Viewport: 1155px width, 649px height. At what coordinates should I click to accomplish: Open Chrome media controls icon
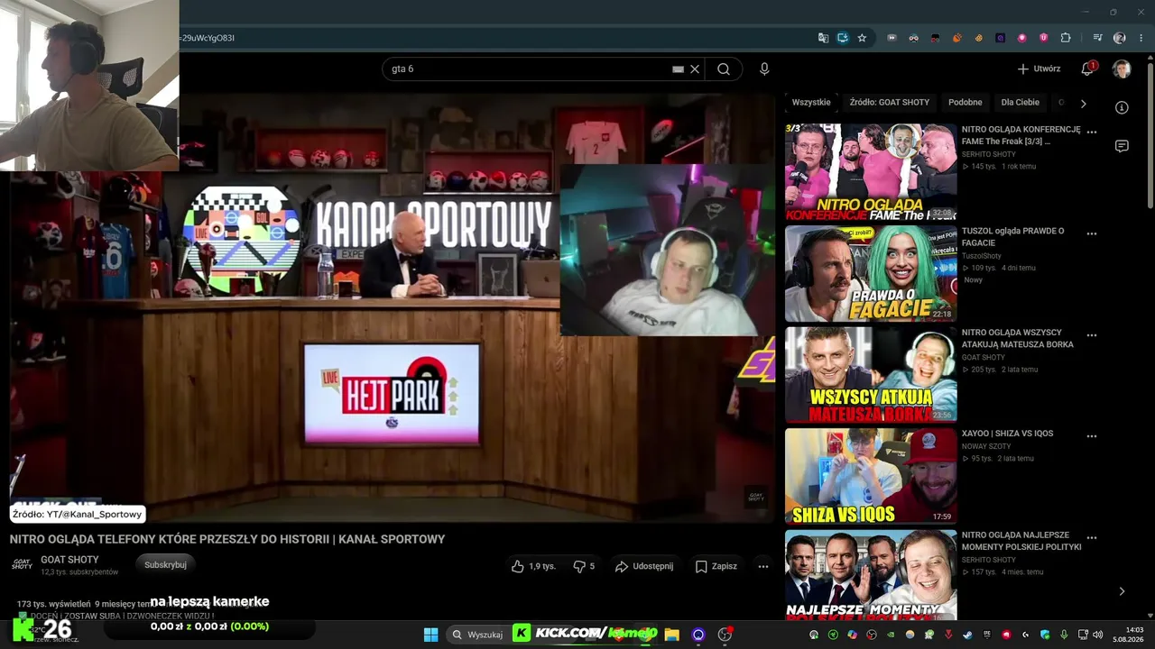(1097, 38)
